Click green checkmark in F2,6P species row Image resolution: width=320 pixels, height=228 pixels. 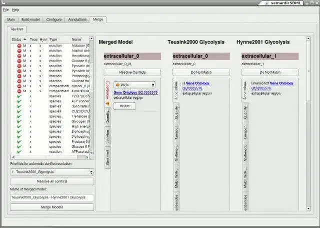[x=19, y=96]
